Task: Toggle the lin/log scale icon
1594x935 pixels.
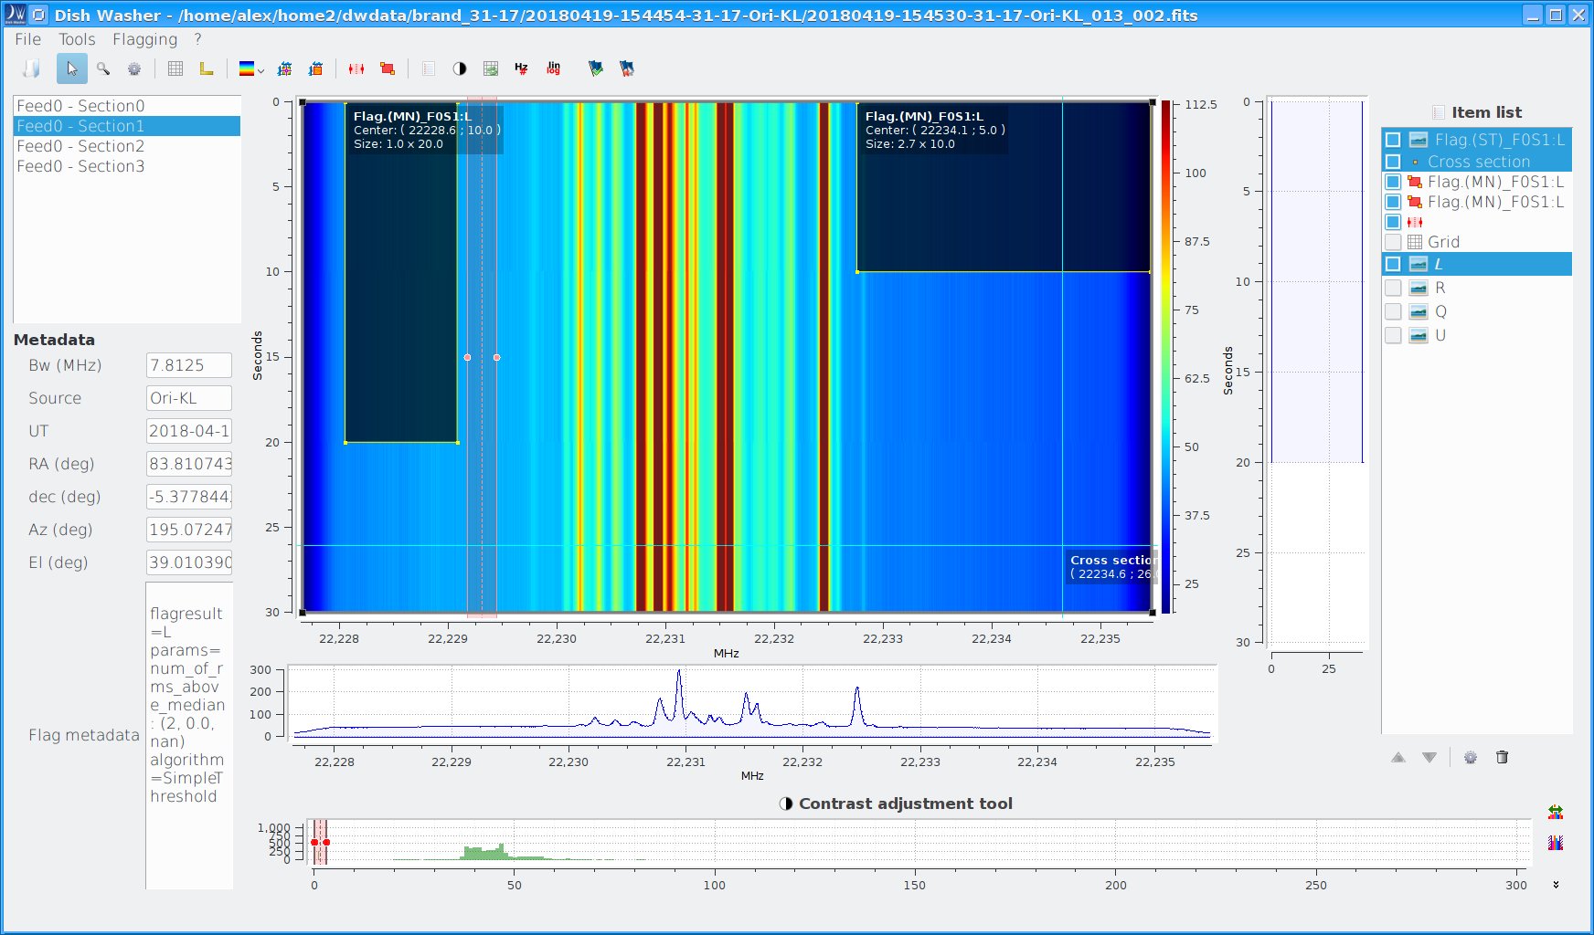Action: (553, 68)
